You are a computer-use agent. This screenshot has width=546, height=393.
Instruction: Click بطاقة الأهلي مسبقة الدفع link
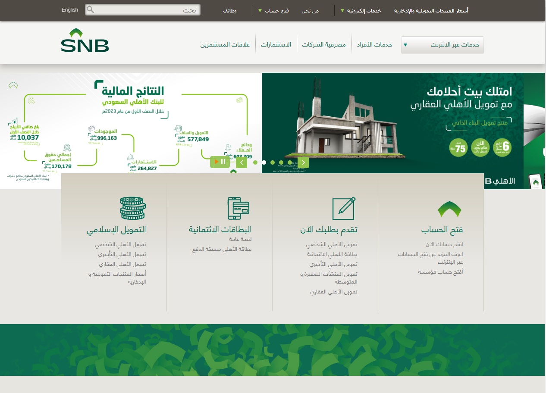[222, 249]
